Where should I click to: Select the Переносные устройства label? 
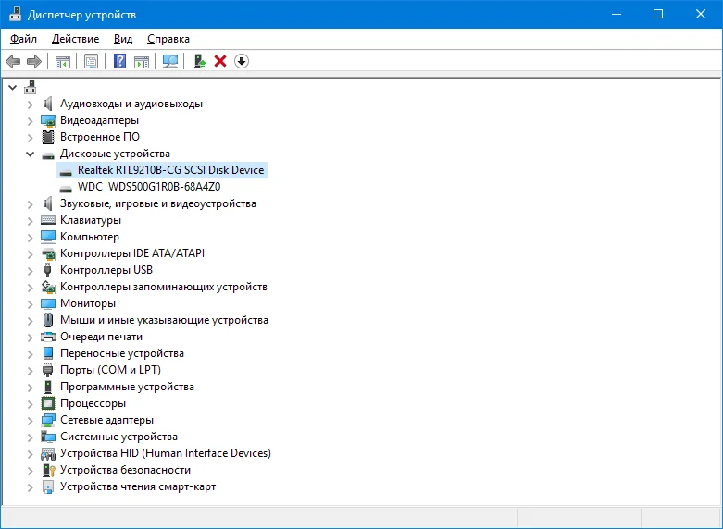pyautogui.click(x=121, y=353)
